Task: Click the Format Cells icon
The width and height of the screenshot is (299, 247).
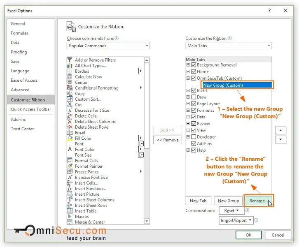Action: point(70,161)
